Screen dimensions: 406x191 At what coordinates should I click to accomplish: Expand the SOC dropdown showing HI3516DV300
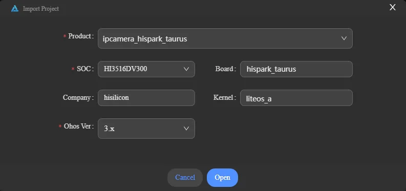146,69
